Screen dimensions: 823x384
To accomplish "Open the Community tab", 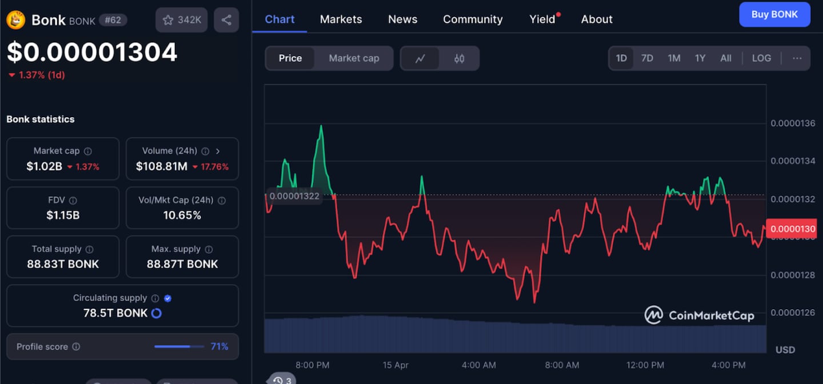I will pyautogui.click(x=473, y=19).
